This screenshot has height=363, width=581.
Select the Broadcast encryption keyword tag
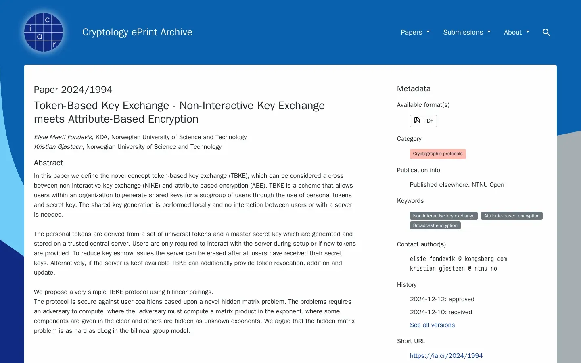tap(435, 225)
